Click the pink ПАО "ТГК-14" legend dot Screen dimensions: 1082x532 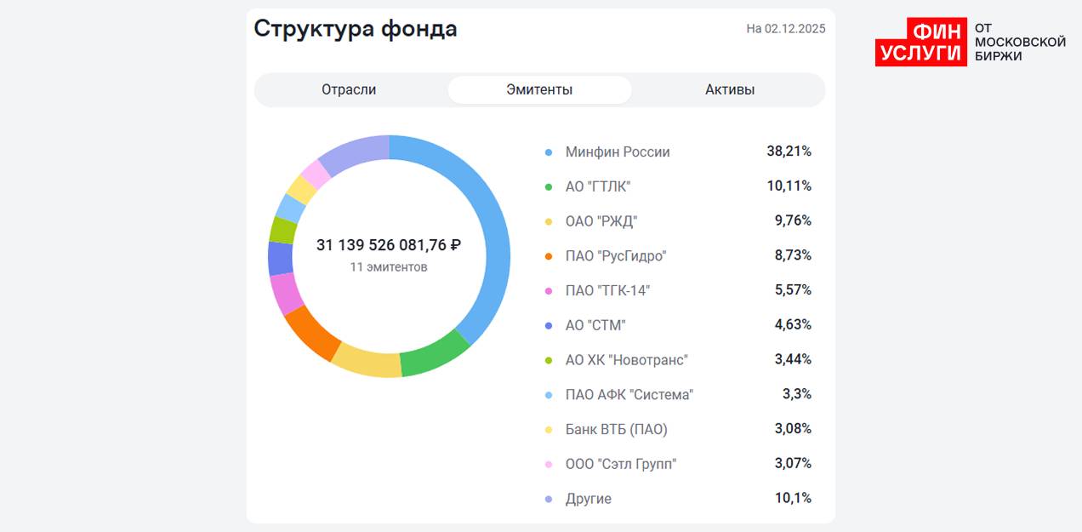[549, 291]
